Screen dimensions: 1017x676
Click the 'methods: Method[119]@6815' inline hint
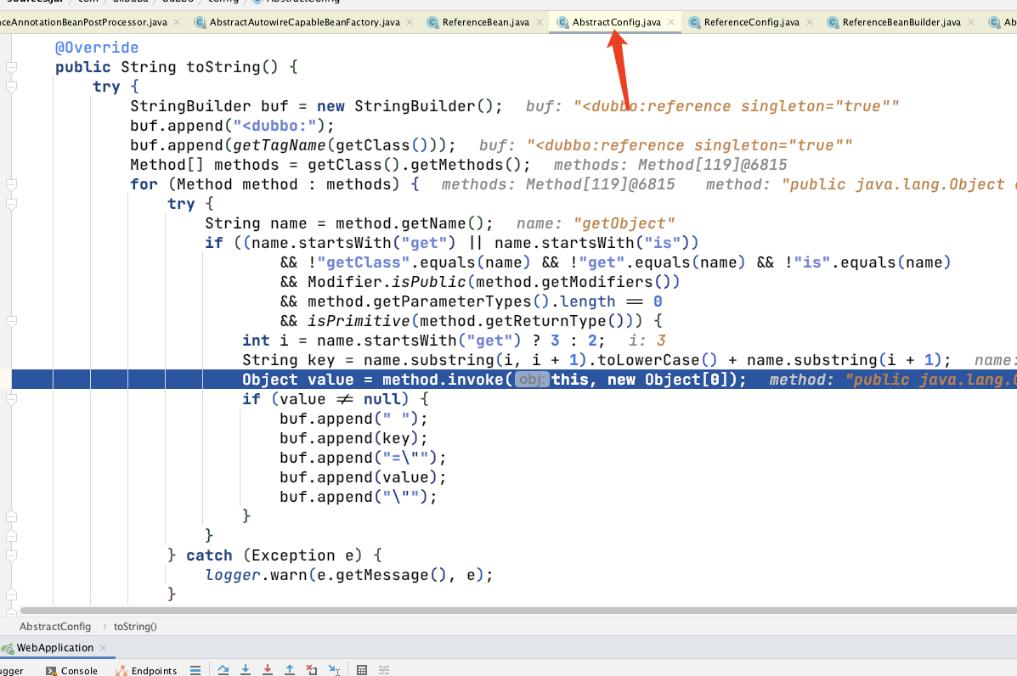(670, 165)
